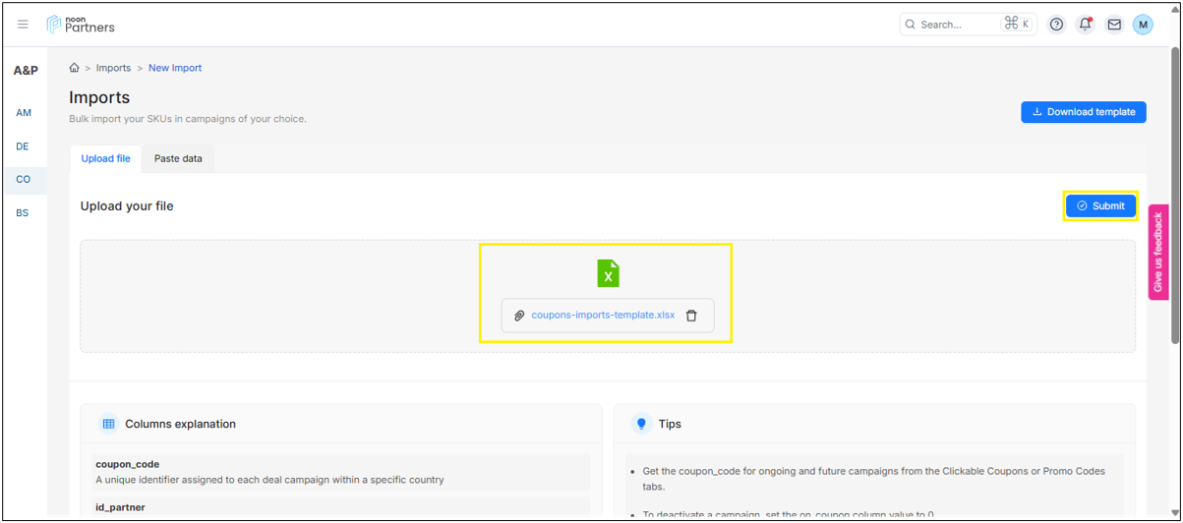The height and width of the screenshot is (523, 1183).
Task: Open the user profile avatar M
Action: [1142, 25]
